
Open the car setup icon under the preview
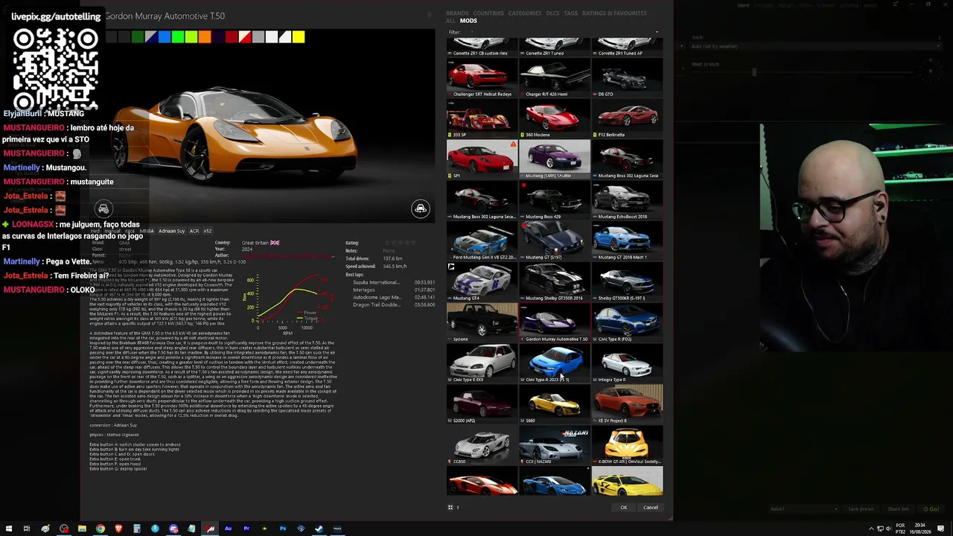click(103, 209)
